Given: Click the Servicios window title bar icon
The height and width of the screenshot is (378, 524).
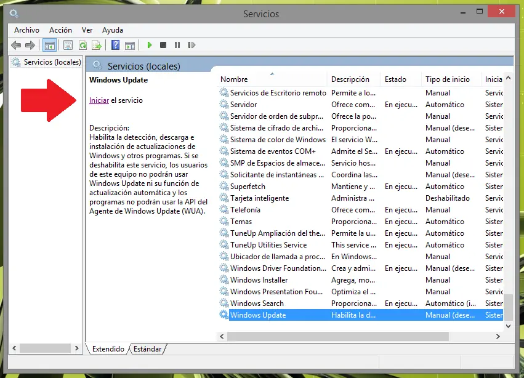Looking at the screenshot, I should tap(14, 14).
